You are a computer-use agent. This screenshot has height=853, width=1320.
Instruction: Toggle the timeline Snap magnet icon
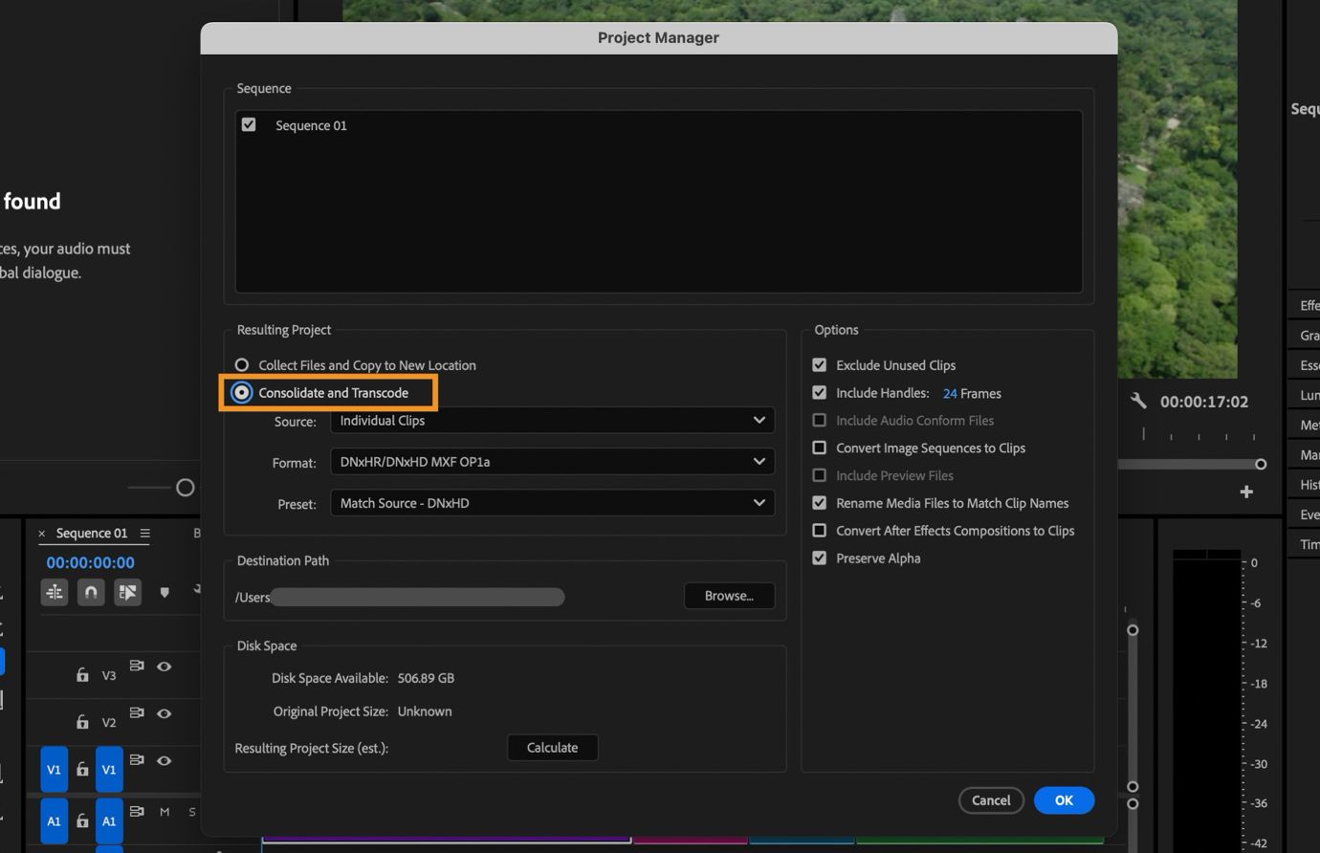coord(91,592)
